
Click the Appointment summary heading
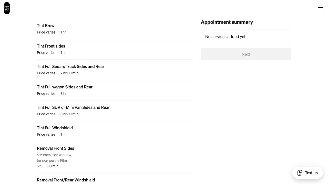pyautogui.click(x=227, y=22)
